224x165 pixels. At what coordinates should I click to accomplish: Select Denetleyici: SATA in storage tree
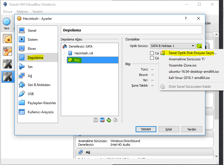point(81,46)
